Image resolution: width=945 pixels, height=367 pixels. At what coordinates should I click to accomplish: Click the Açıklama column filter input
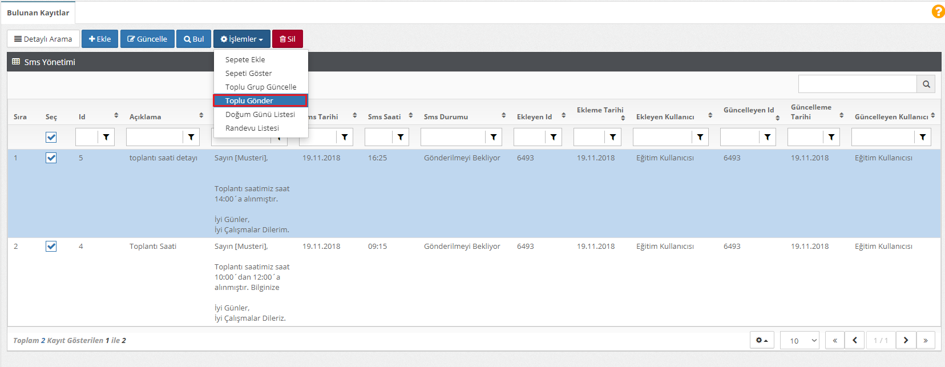(155, 137)
